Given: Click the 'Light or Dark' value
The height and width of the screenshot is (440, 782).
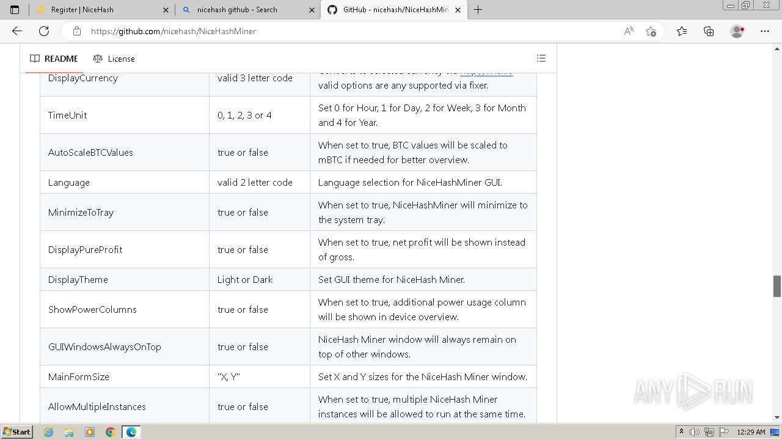Looking at the screenshot, I should point(245,279).
